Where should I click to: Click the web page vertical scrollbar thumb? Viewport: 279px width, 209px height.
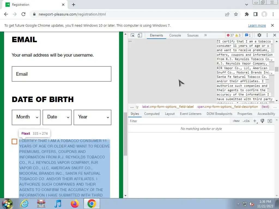point(125,134)
